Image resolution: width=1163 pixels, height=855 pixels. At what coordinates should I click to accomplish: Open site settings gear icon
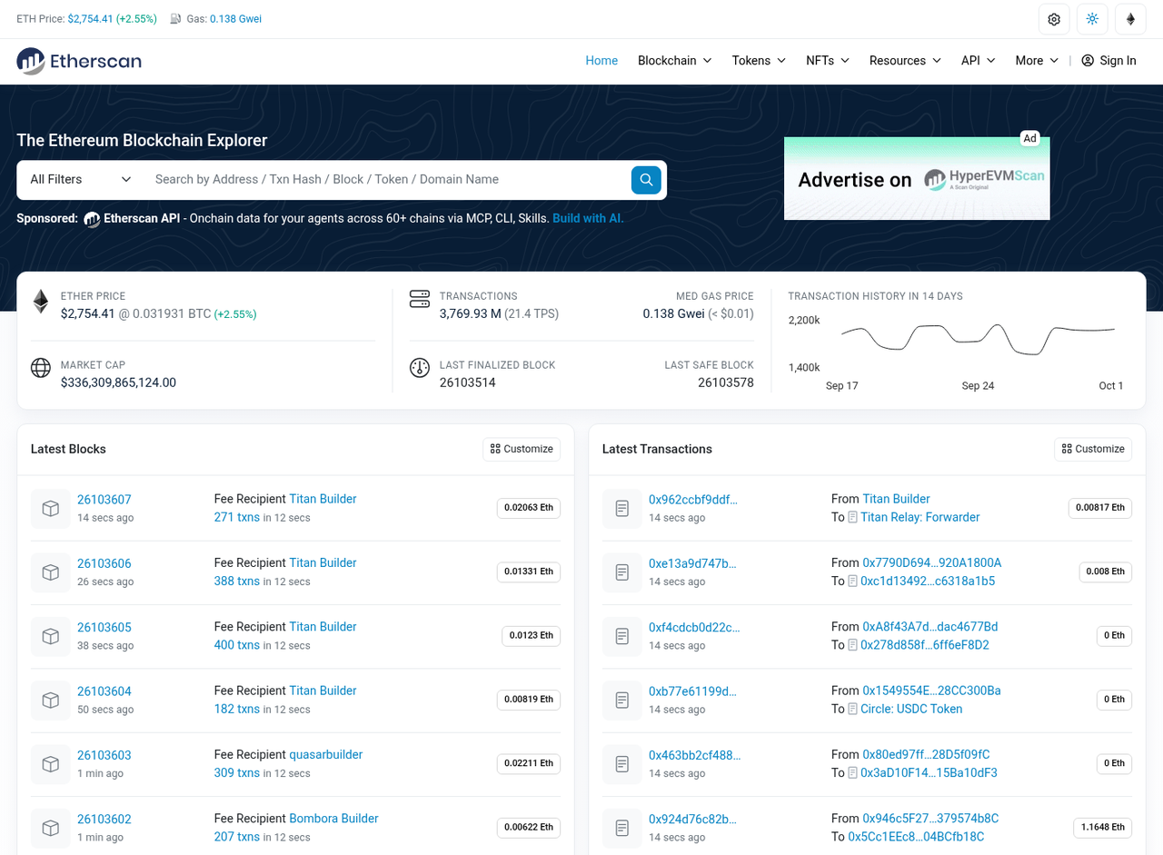tap(1054, 19)
